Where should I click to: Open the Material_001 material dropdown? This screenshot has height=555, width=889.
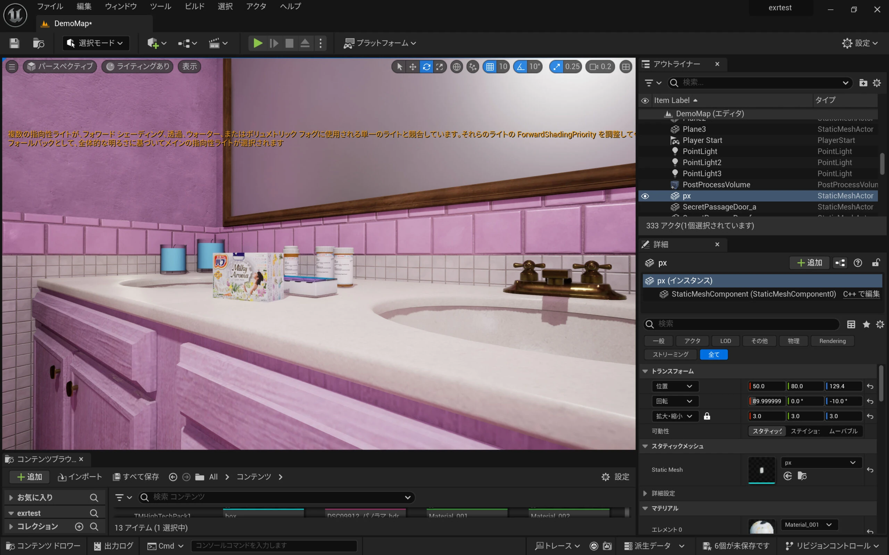tap(808, 524)
